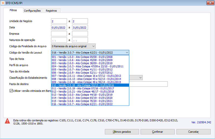
Task: Focus the Empresa starting field
Action: (59, 34)
